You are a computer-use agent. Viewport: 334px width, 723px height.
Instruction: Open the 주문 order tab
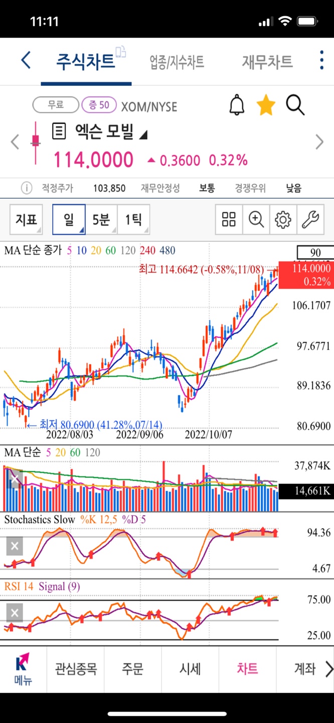(x=133, y=669)
